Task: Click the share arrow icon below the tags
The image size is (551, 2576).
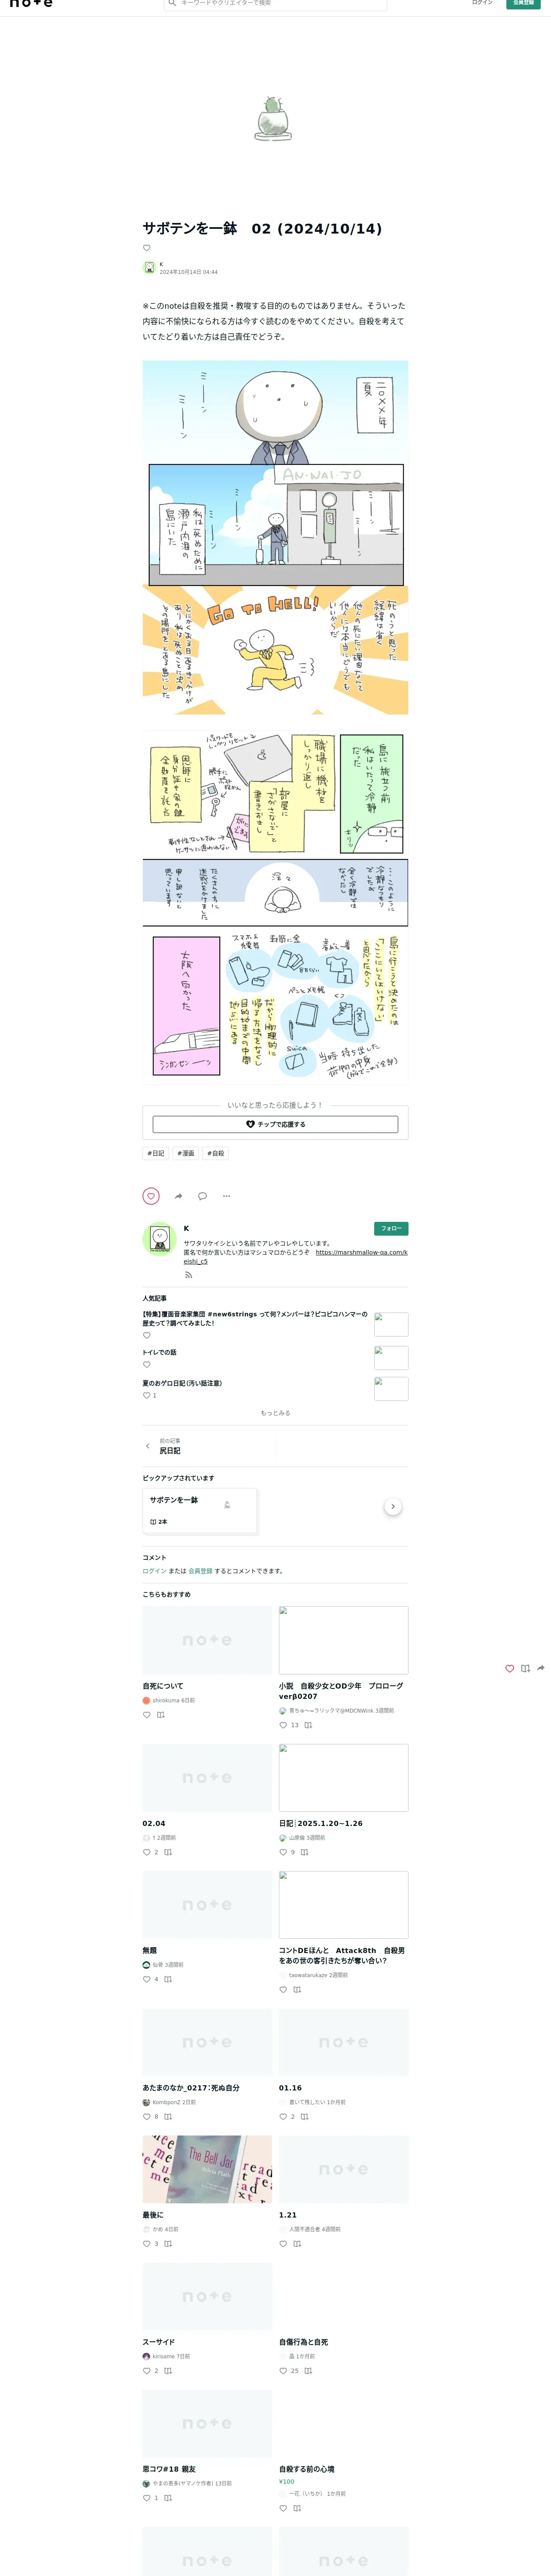Action: click(x=178, y=1196)
